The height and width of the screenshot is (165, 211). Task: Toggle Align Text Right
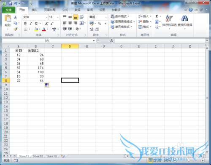[76, 23]
